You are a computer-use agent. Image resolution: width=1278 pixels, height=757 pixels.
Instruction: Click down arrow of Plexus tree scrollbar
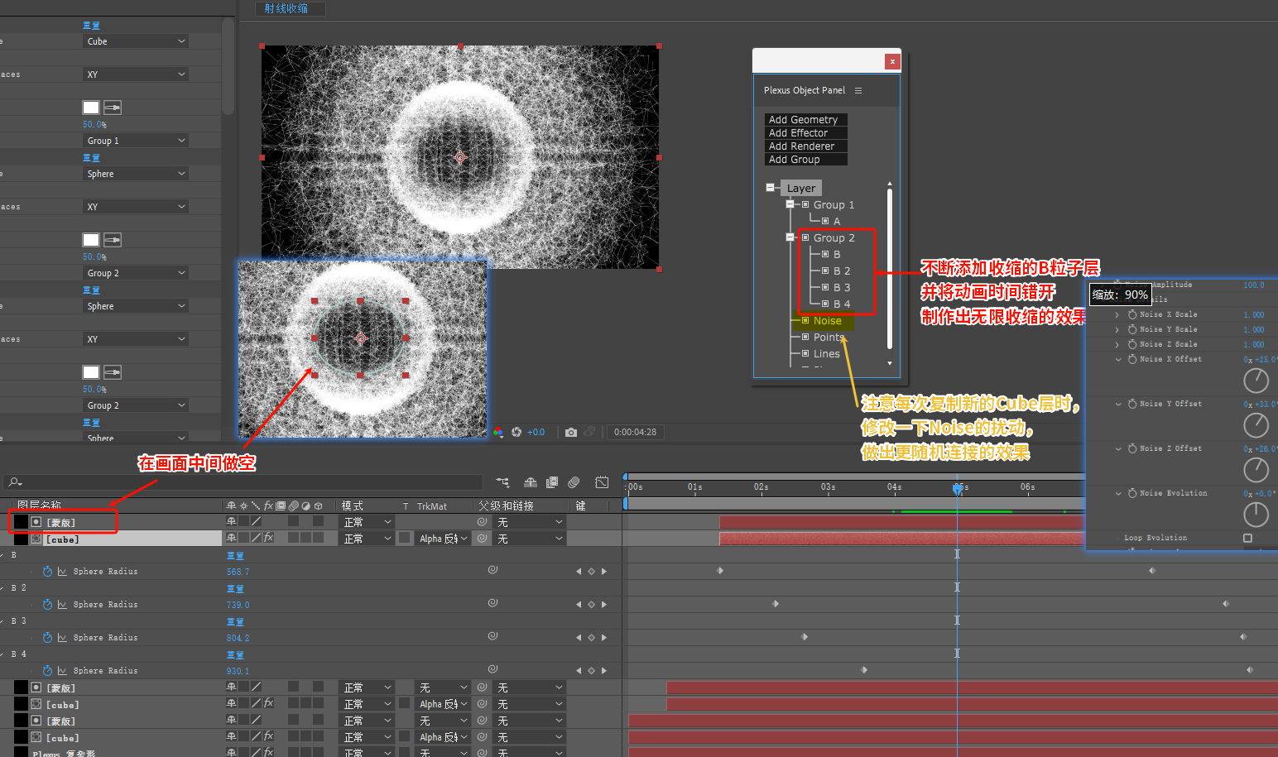[x=890, y=362]
